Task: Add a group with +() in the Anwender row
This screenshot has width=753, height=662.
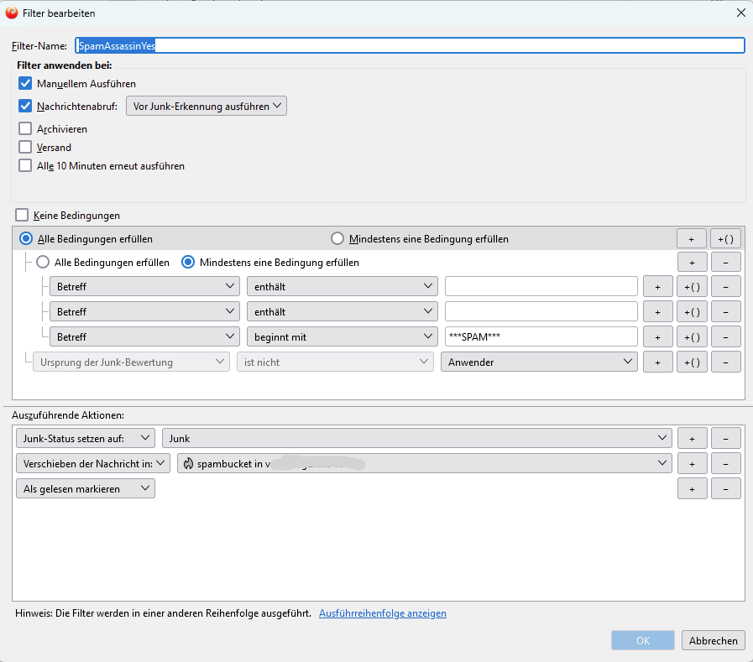Action: 693,362
